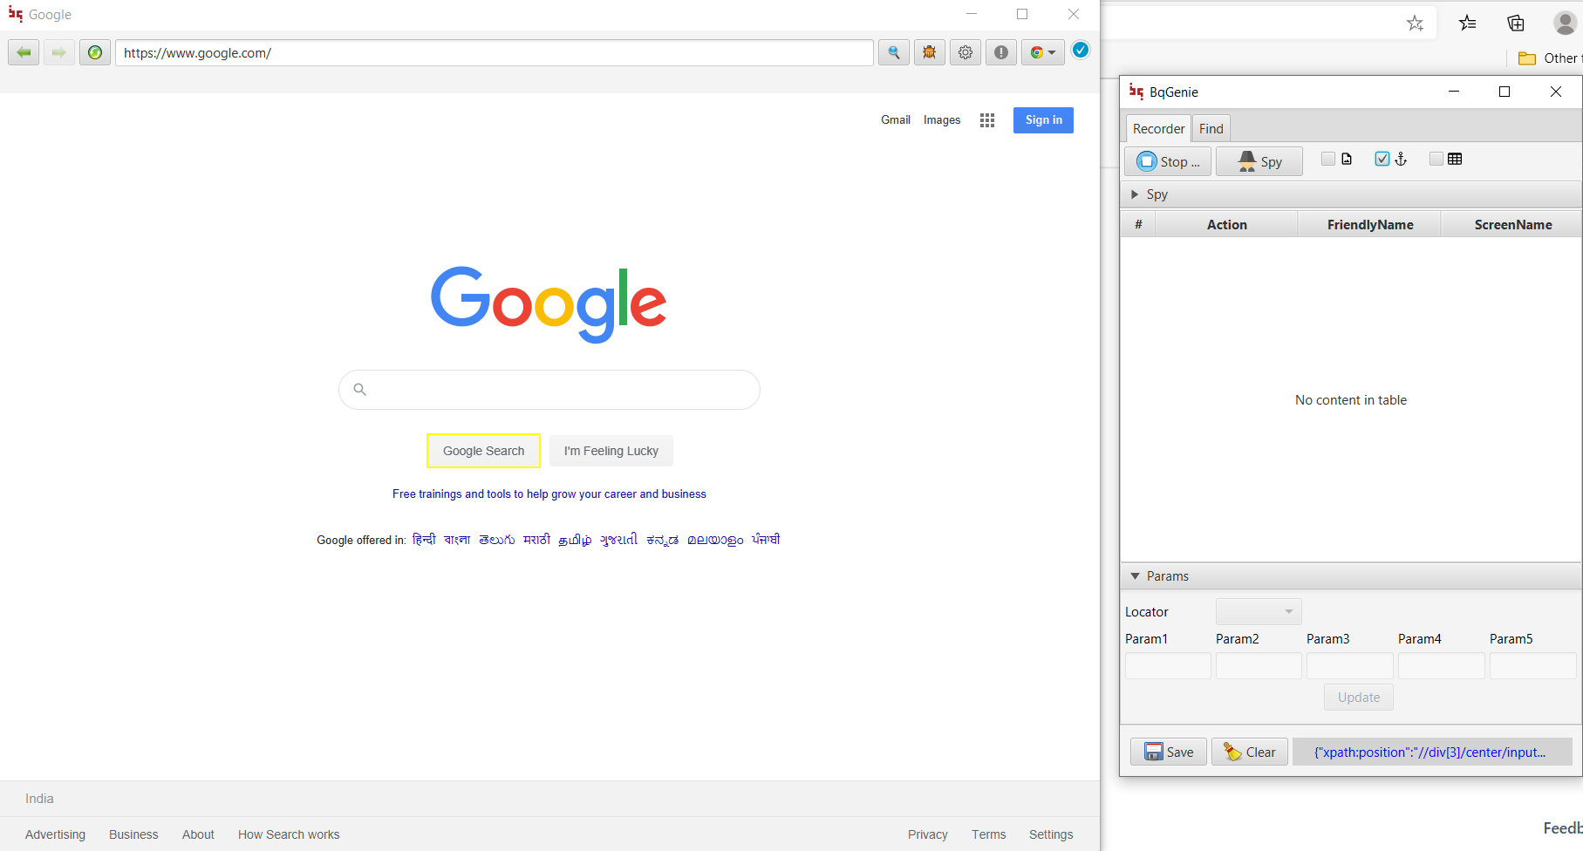
Task: Click the logo icon in the Google window title bar
Action: [16, 14]
